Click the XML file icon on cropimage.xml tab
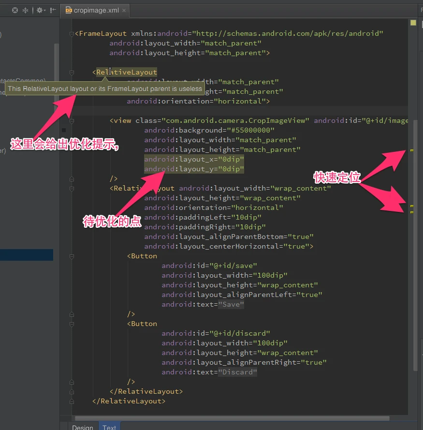This screenshot has height=430, width=423. (x=69, y=10)
